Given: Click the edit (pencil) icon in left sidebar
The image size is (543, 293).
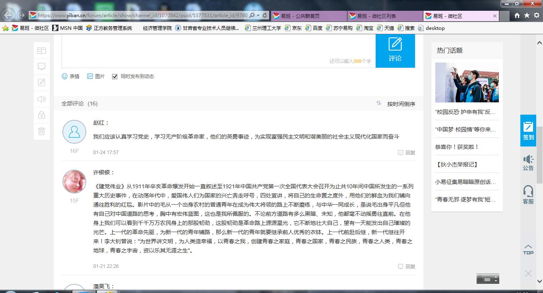Looking at the screenshot, I should coord(41,82).
